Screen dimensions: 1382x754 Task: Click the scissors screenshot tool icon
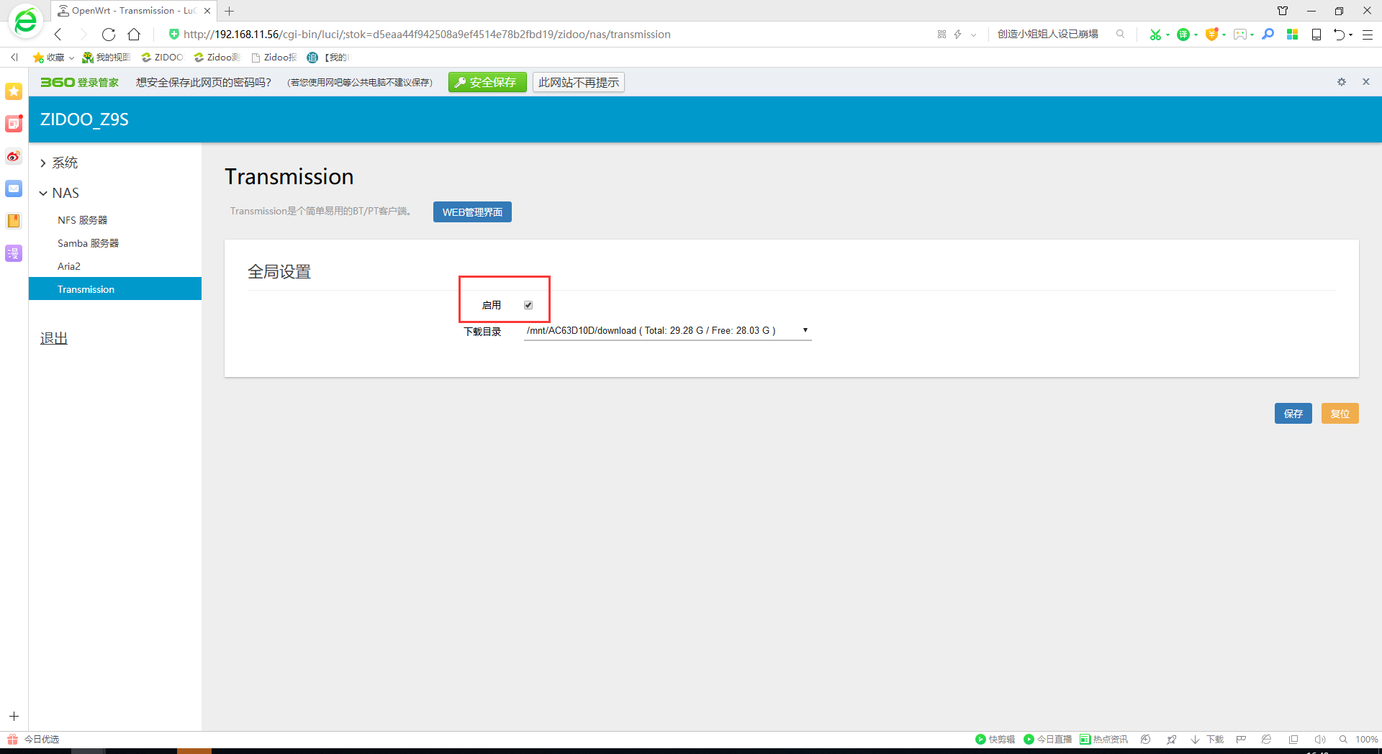coord(1155,35)
